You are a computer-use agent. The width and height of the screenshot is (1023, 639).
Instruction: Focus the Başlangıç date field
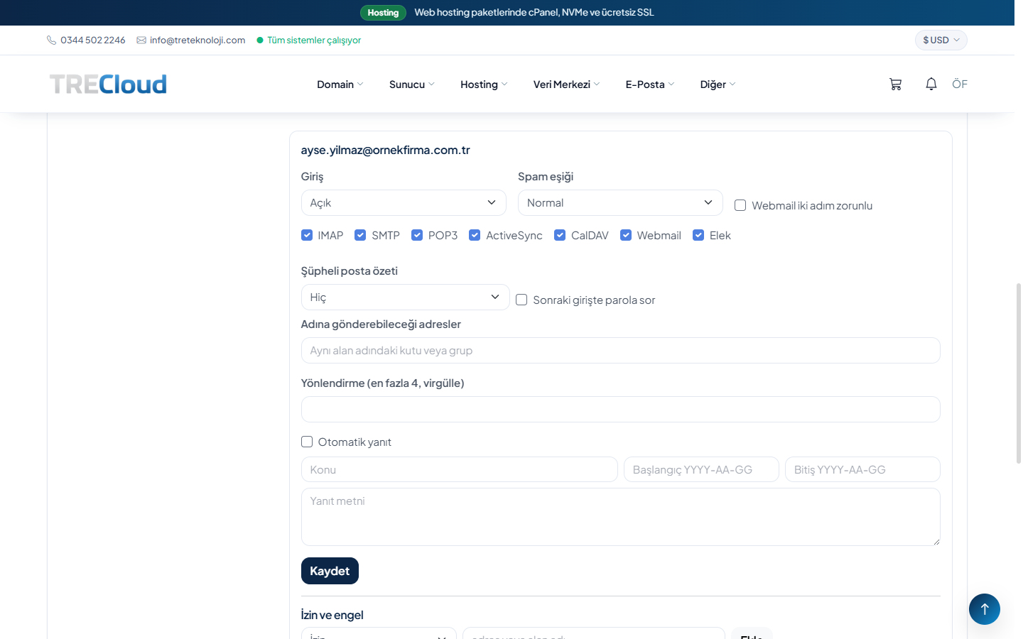tap(701, 469)
